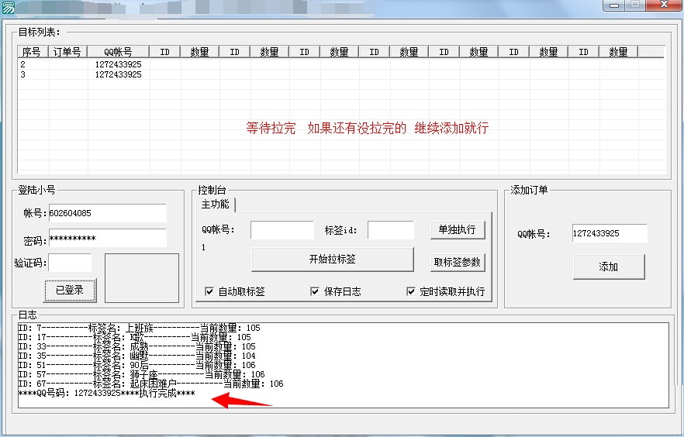The image size is (684, 437).
Task: Click log line ID: 33 成熟
Action: (x=137, y=346)
